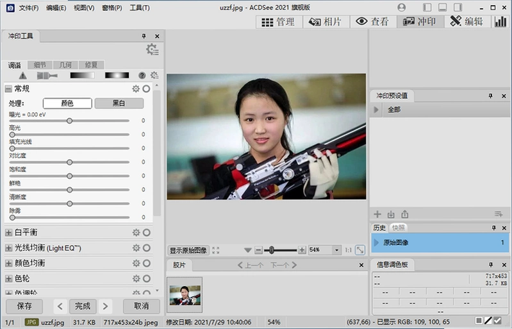Switch to 相片 mode

pos(326,22)
